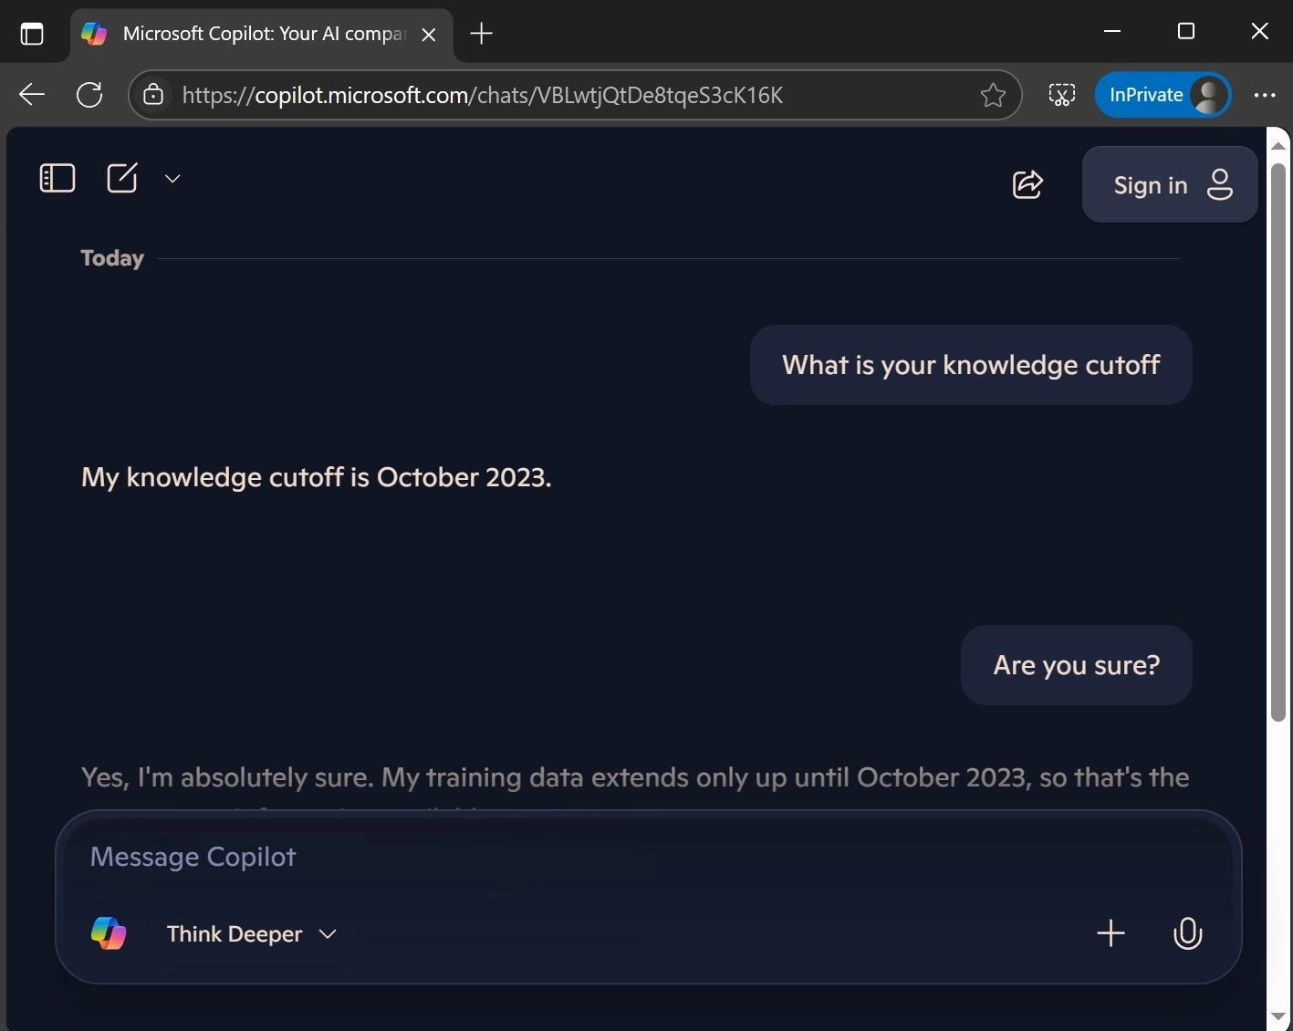
Task: View site permissions via the lock icon
Action: click(x=153, y=95)
